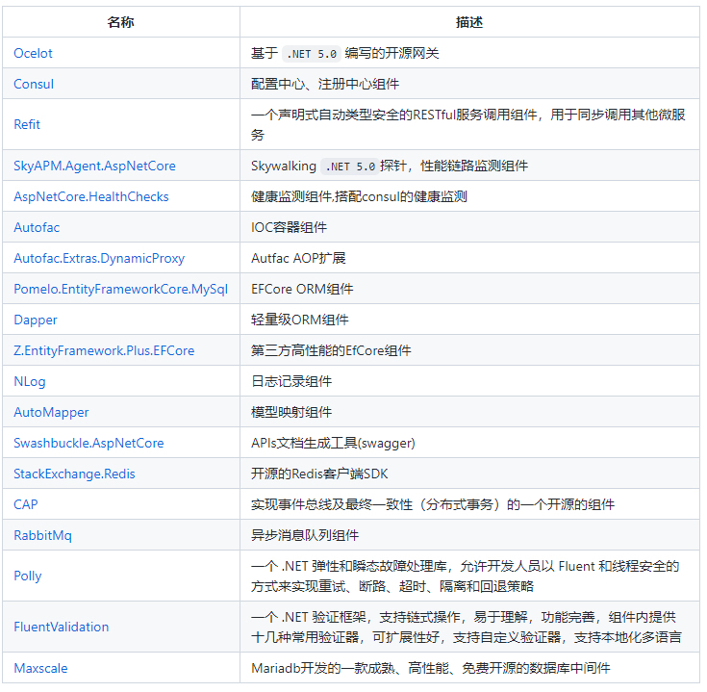707x692 pixels.
Task: Open the Polly link
Action: [28, 577]
